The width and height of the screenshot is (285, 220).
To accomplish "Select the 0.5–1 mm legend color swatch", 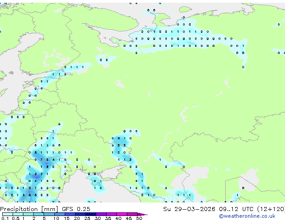I will (18, 214).
